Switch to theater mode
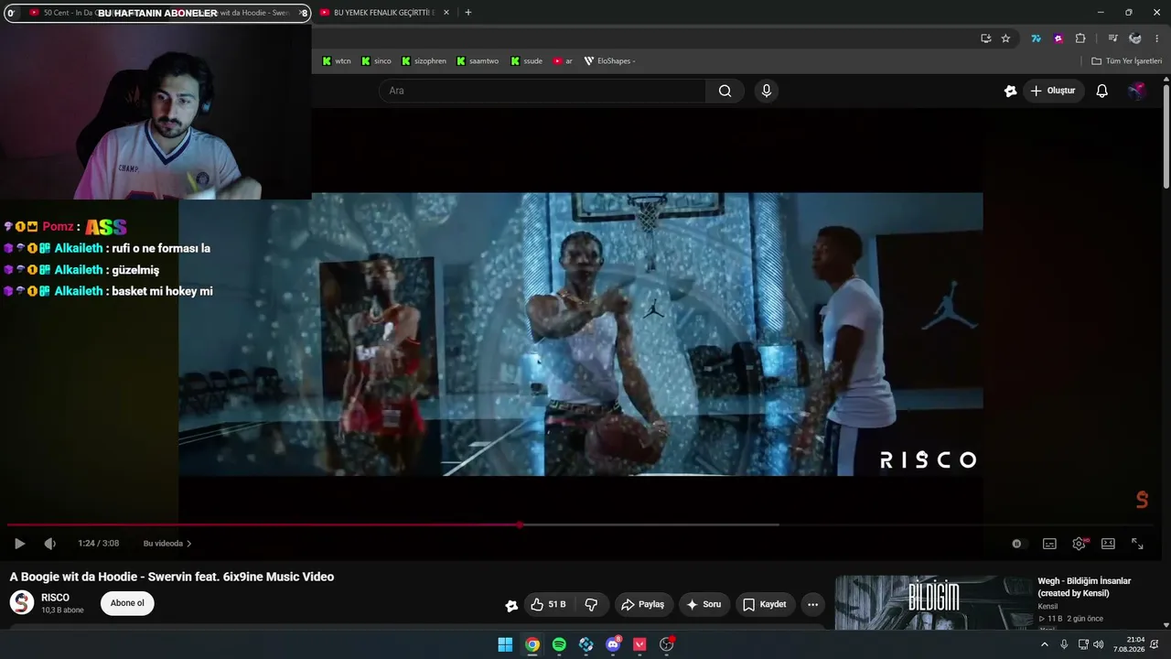This screenshot has width=1171, height=659. coord(1108,544)
